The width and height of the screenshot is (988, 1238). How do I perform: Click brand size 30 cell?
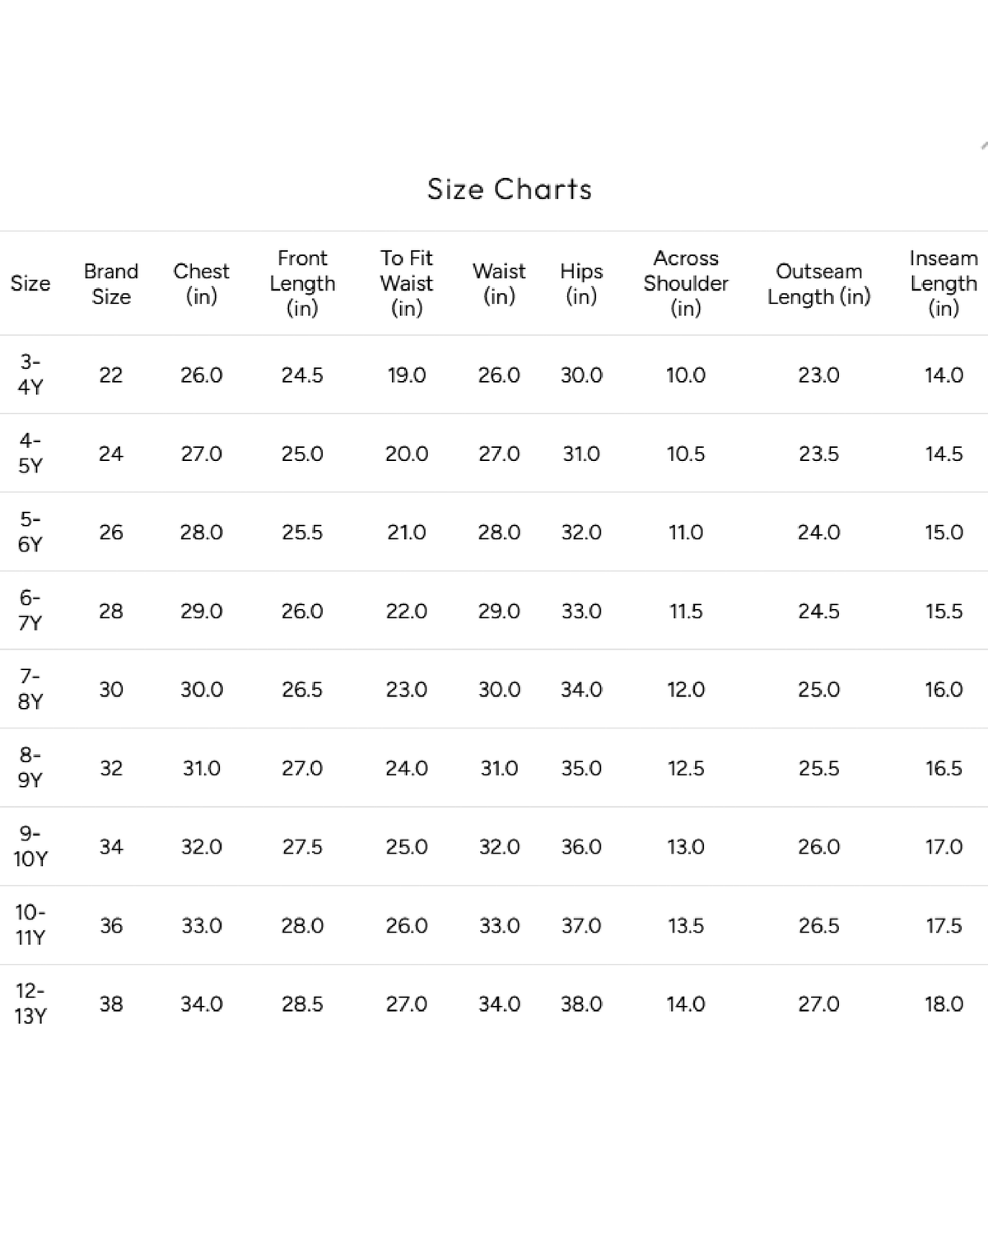[111, 690]
